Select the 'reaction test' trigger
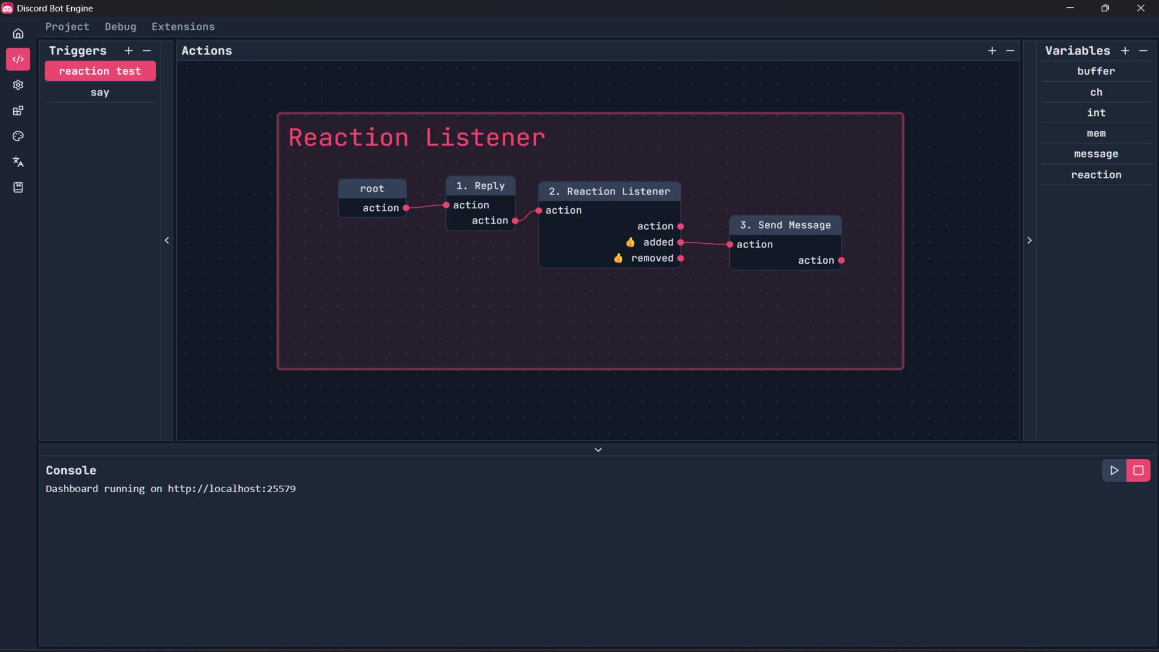Image resolution: width=1159 pixels, height=652 pixels. (100, 71)
